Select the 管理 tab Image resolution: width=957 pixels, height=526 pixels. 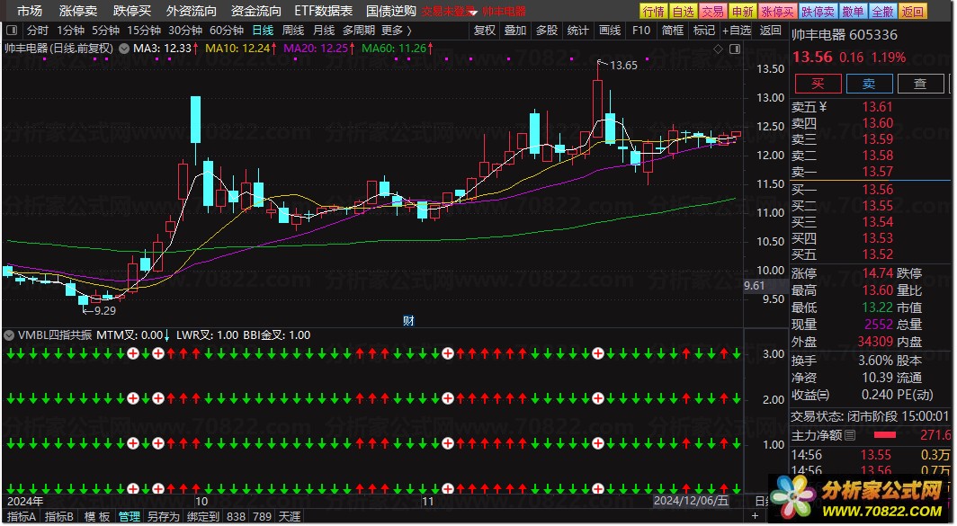click(x=129, y=517)
